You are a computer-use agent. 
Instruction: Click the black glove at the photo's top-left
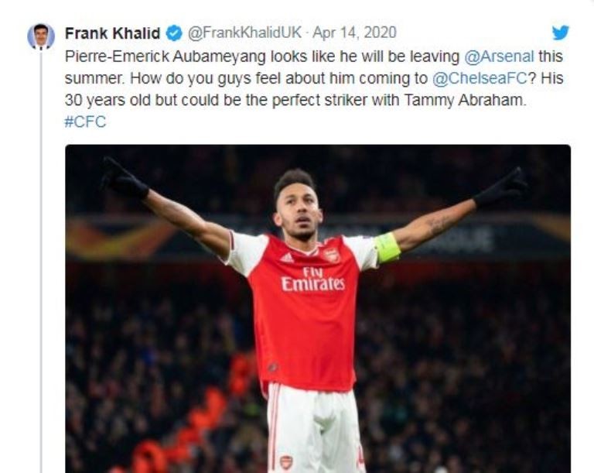[122, 180]
